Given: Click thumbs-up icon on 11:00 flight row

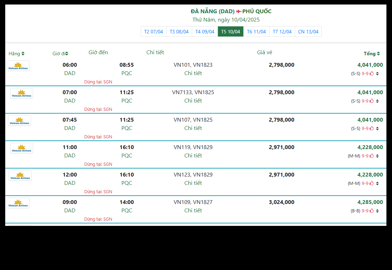Looking at the screenshot, I should pyautogui.click(x=371, y=156).
